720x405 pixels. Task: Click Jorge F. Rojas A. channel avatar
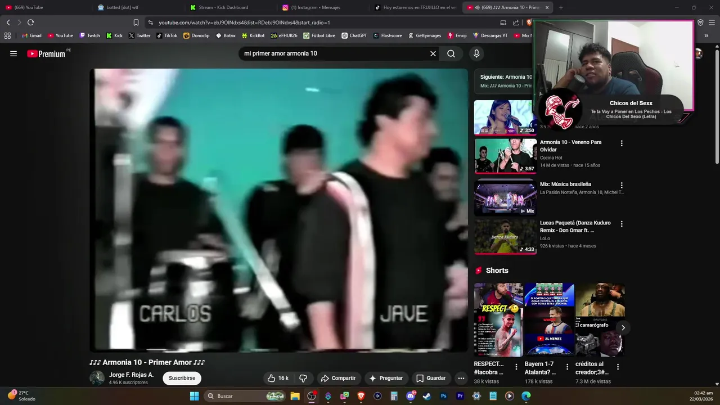(x=97, y=378)
